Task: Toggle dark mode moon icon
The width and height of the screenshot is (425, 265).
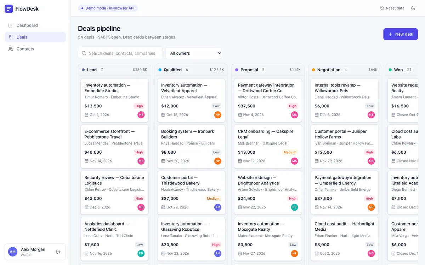Action: 413,8
